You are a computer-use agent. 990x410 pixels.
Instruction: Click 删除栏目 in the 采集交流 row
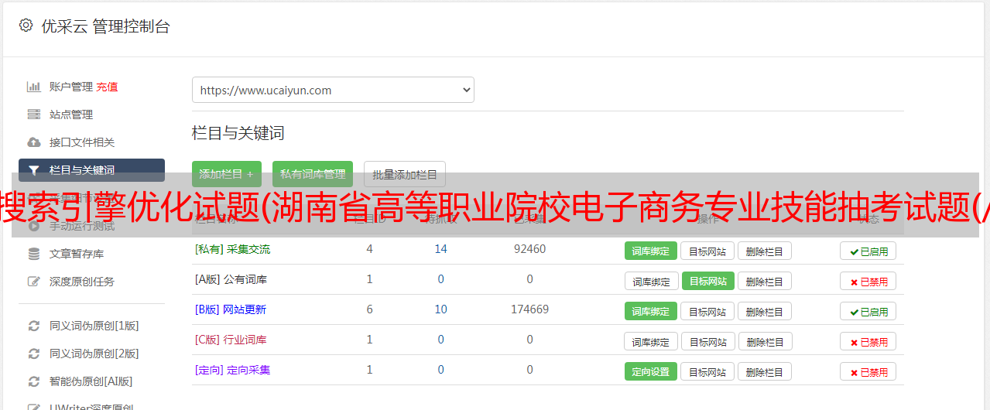point(765,251)
